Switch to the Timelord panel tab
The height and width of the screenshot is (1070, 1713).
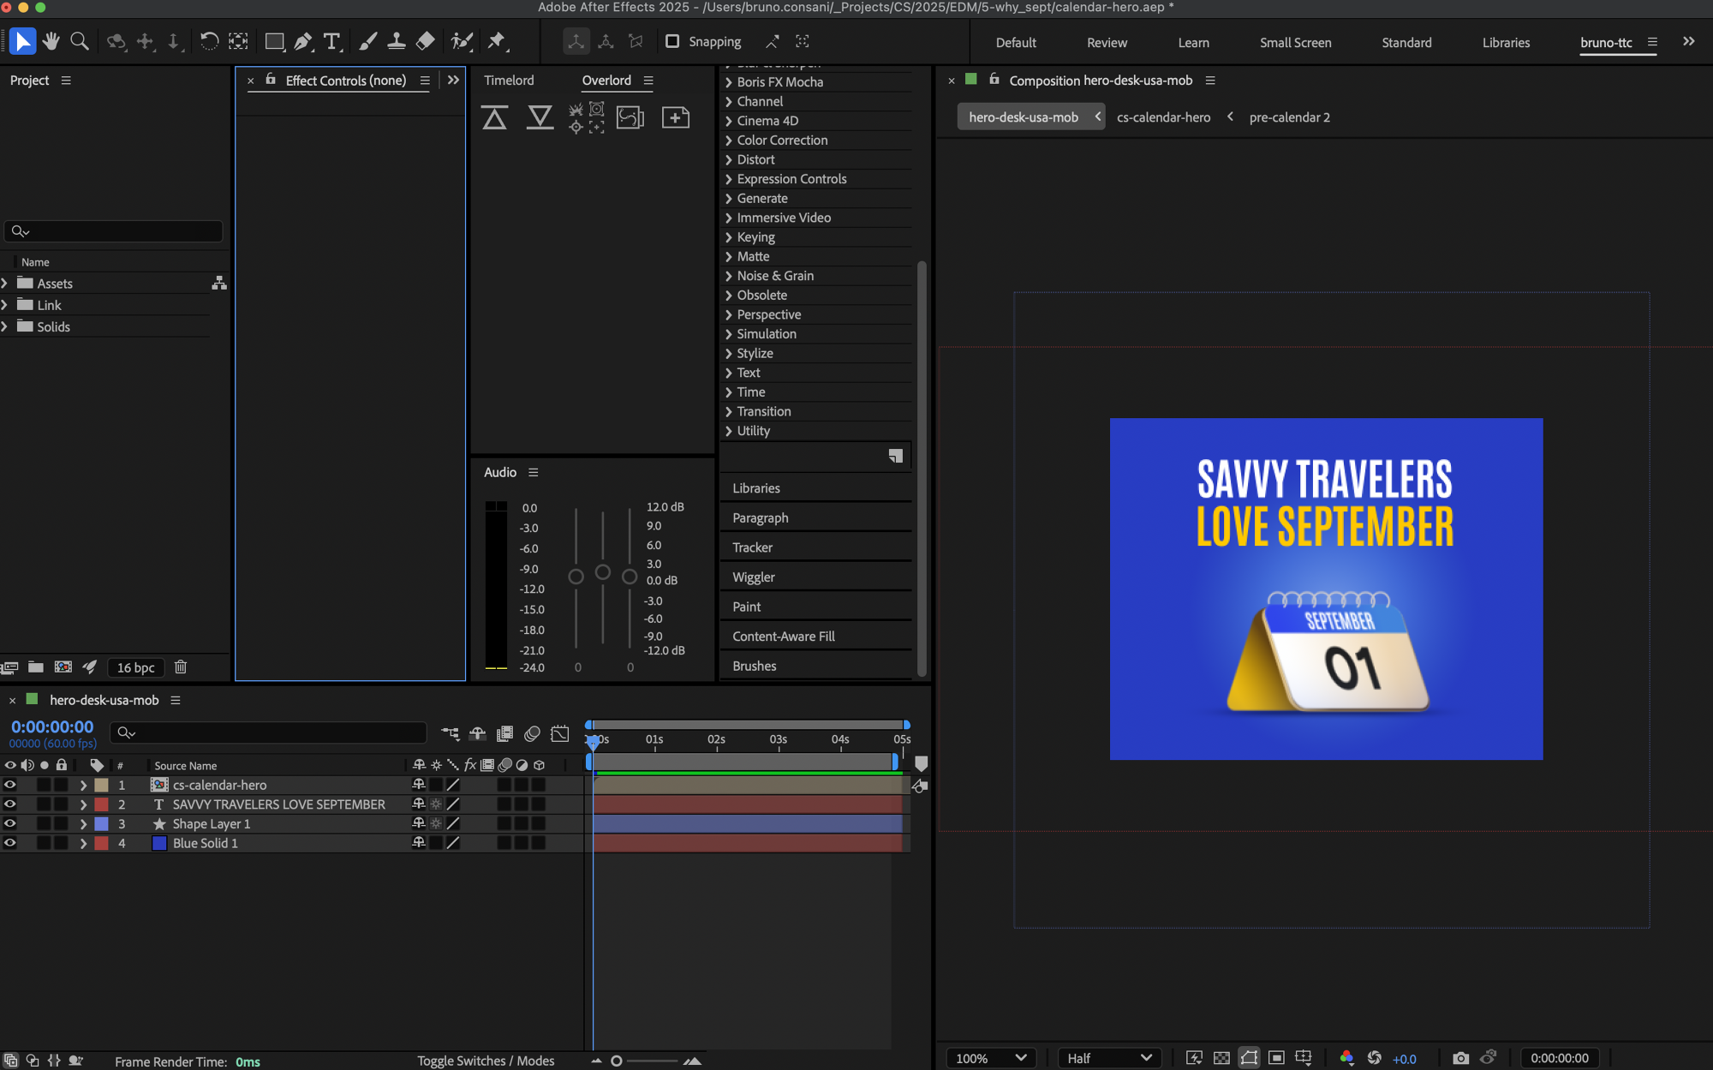pos(509,81)
